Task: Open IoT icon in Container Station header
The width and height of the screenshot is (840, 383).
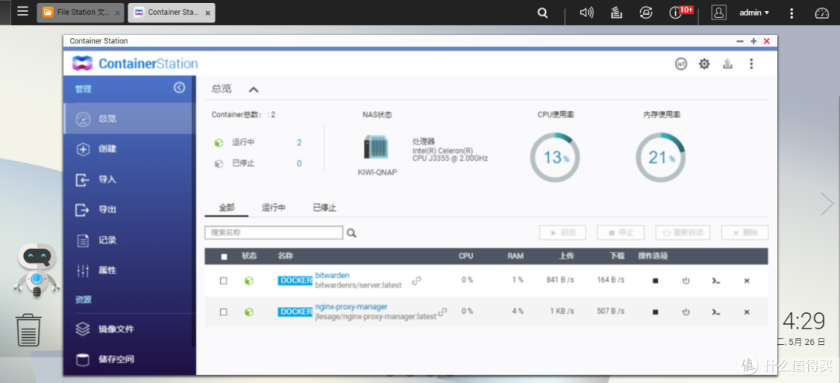Action: point(681,64)
